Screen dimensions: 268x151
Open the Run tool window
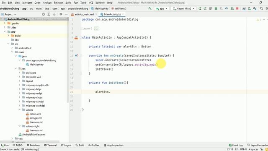coord(5,145)
